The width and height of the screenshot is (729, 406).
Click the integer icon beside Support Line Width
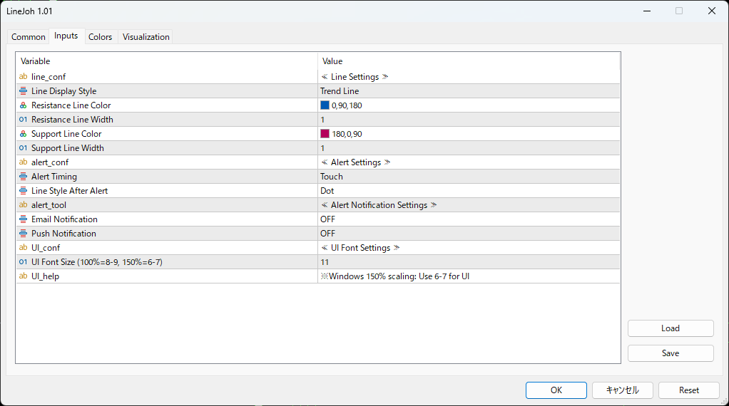pos(24,148)
